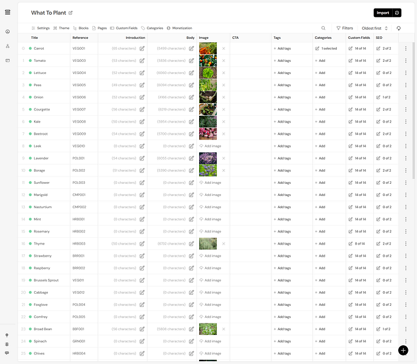Open the Blocks tab
Screen dimensions: 417x364
pyautogui.click(x=81, y=28)
